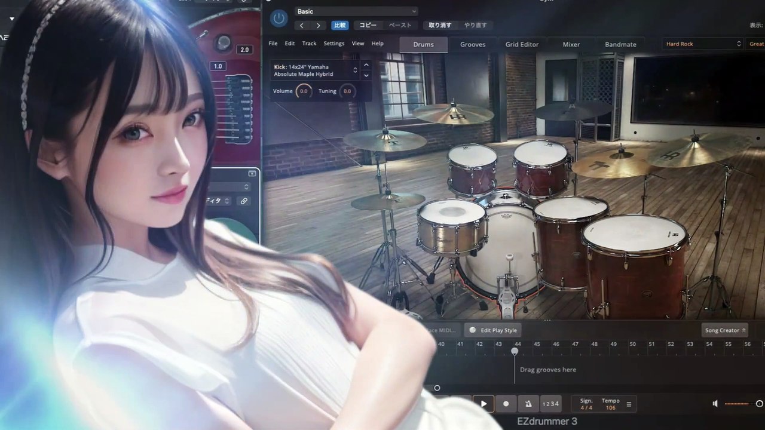Click the playhead marker at bar 44

tap(515, 351)
